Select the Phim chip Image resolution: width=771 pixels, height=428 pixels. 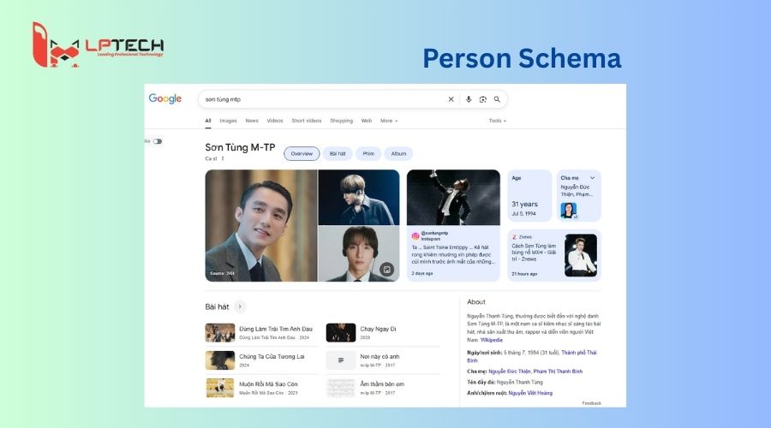368,154
